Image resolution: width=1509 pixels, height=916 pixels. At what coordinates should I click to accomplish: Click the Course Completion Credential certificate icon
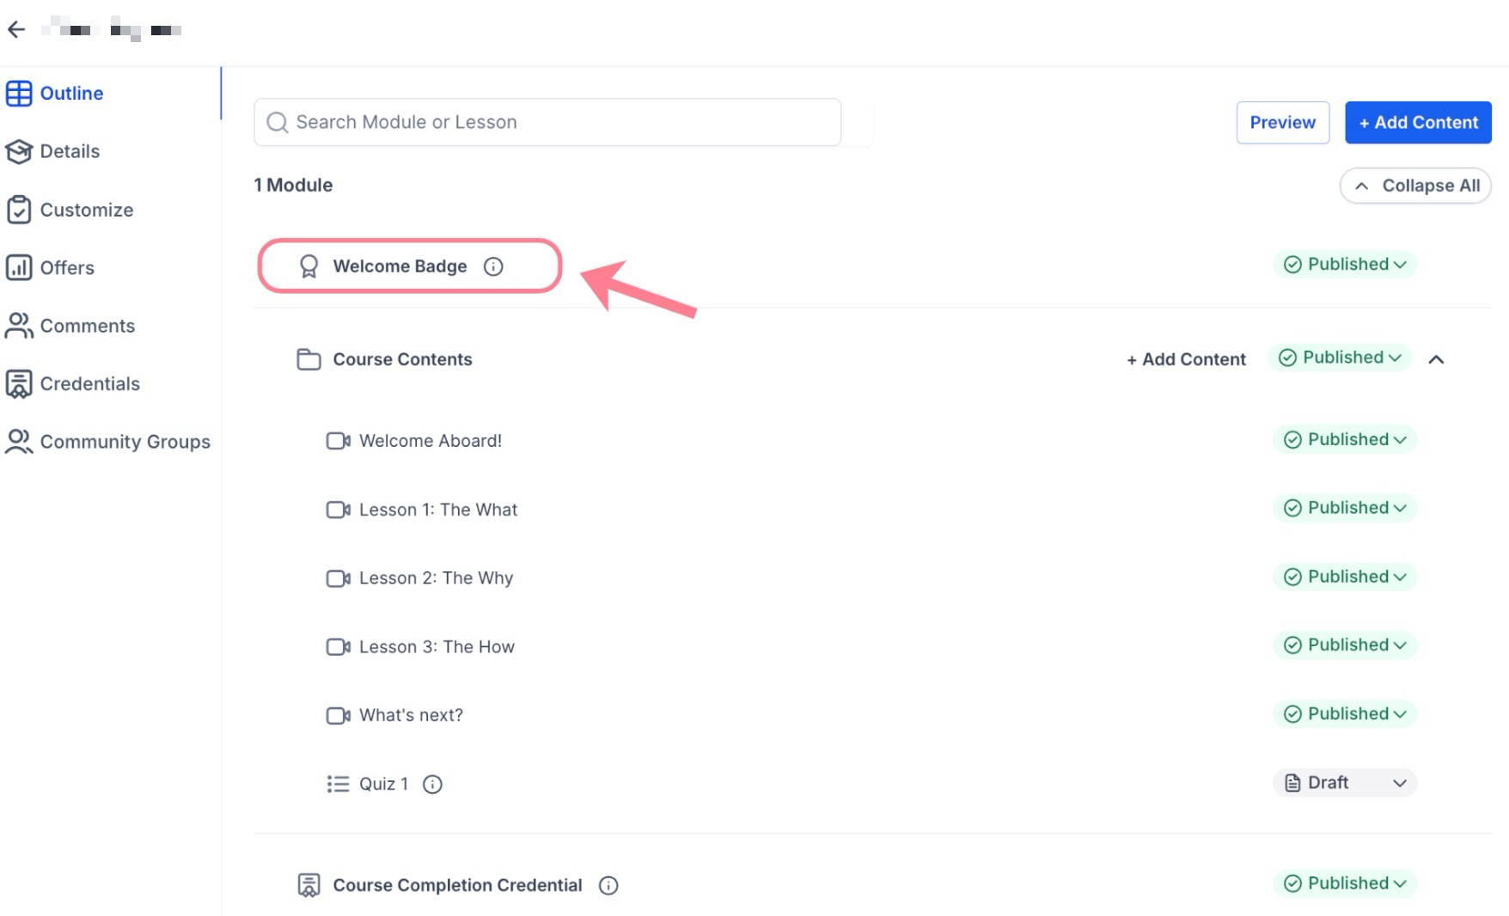pos(309,886)
